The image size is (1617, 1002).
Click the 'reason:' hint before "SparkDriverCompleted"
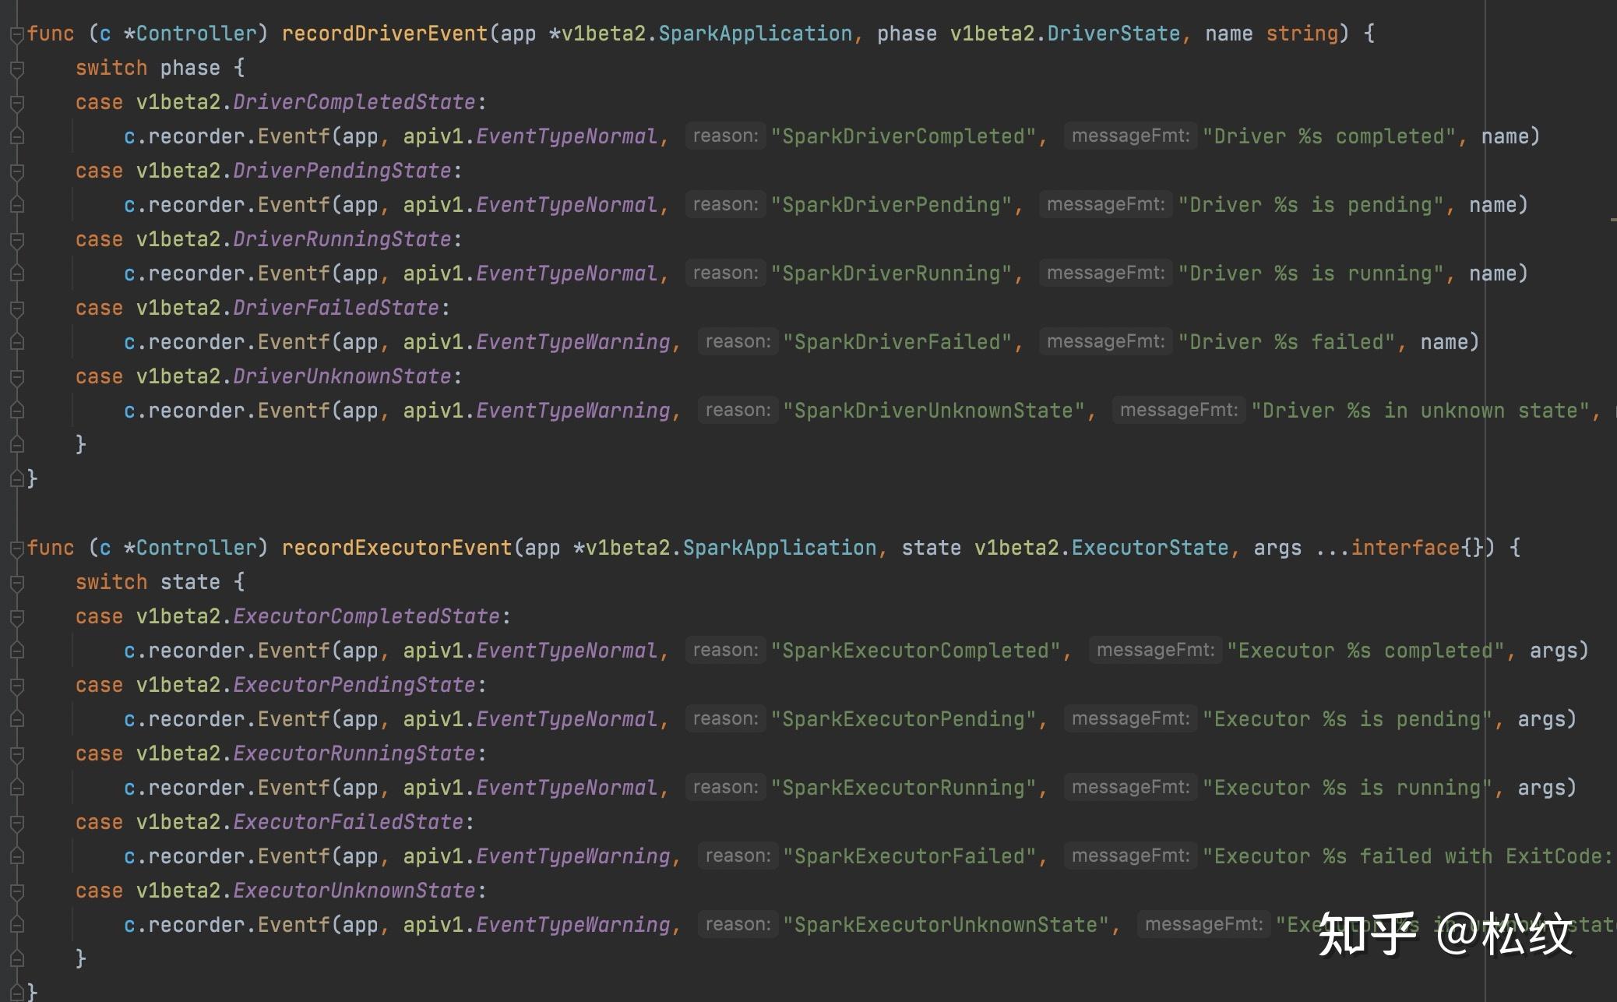[725, 136]
